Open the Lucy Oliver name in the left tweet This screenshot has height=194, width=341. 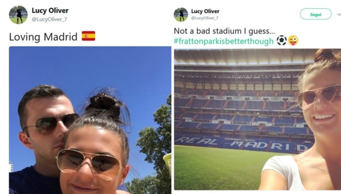[x=50, y=10]
